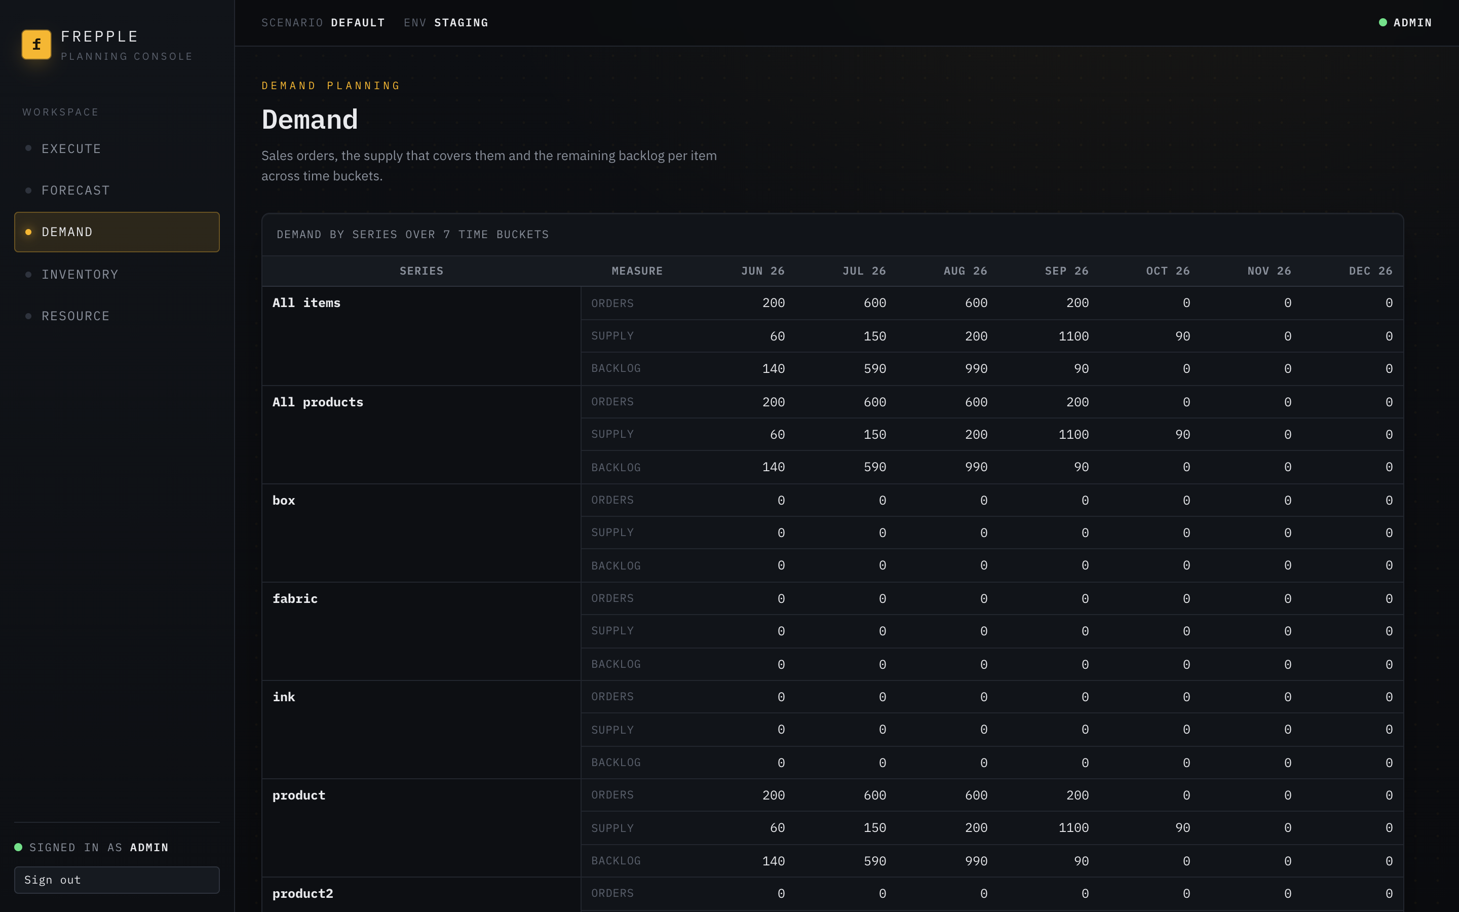Click the bullet dot beside Execute

(x=28, y=148)
